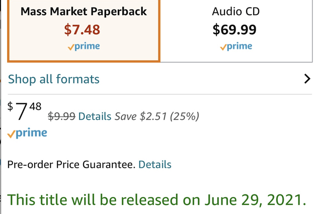Click the Save $2.51 (25%) text

157,116
